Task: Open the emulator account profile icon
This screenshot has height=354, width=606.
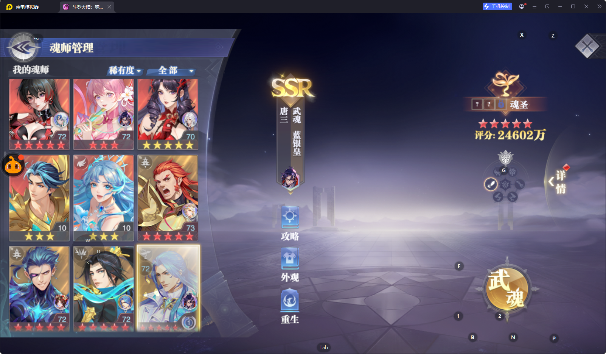Action: pos(522,6)
